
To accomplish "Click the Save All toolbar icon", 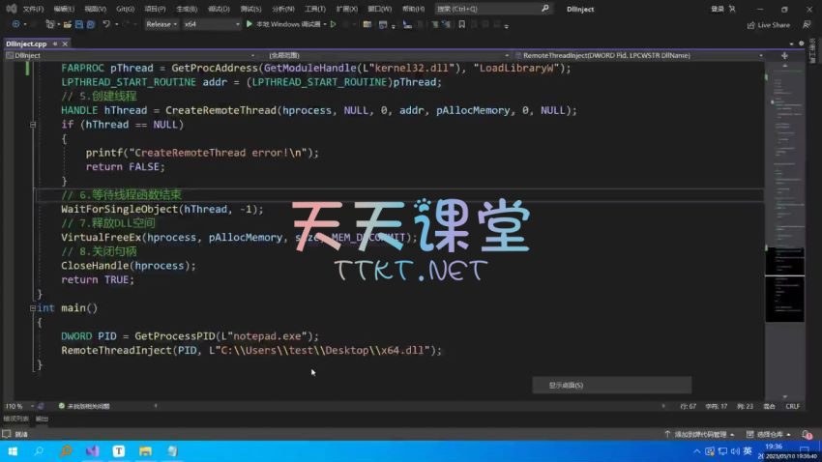I will [x=88, y=24].
